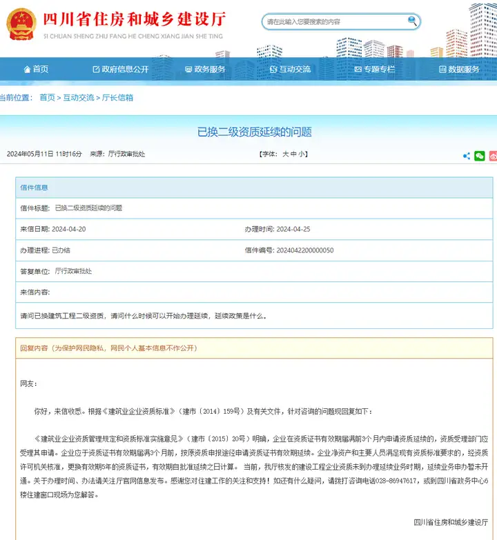Go to 互动交流 breadcrumb link

[79, 98]
